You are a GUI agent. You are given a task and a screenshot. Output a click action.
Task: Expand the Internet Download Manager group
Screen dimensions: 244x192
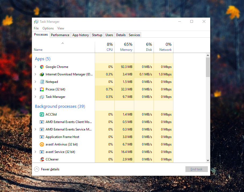pyautogui.click(x=35, y=74)
